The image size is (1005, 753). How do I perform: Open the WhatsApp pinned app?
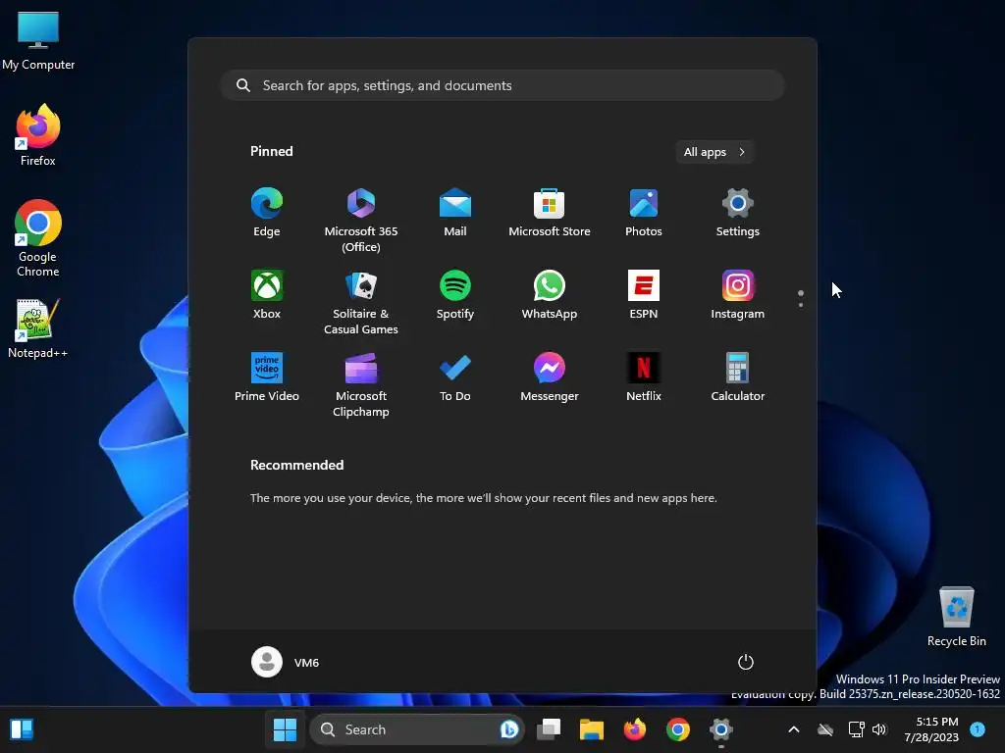550,295
